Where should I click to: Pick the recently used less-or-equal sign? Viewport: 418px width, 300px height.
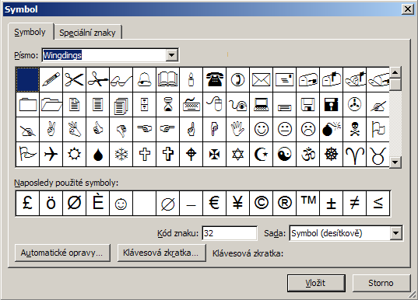click(x=378, y=203)
